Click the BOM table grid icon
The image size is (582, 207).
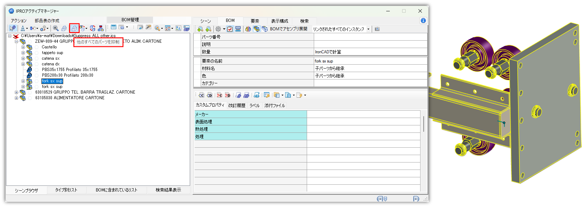[113, 27]
